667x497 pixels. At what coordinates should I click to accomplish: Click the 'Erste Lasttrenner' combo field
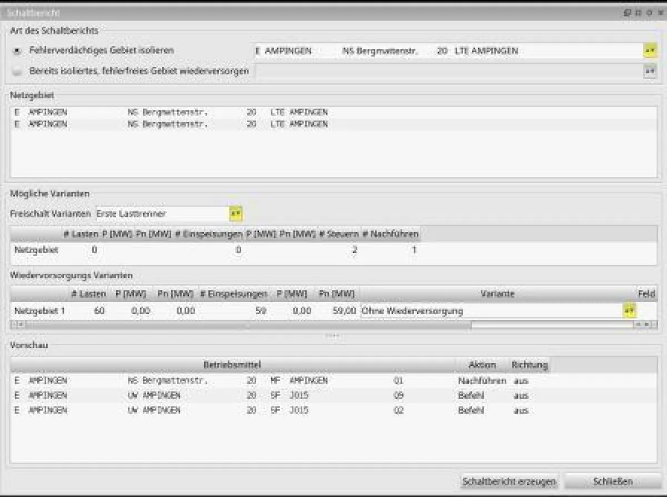tap(161, 213)
